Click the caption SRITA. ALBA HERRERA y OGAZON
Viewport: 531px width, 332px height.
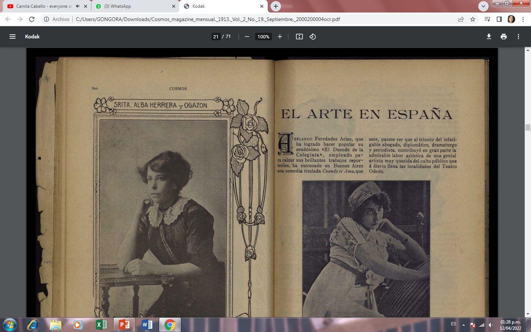coord(160,105)
